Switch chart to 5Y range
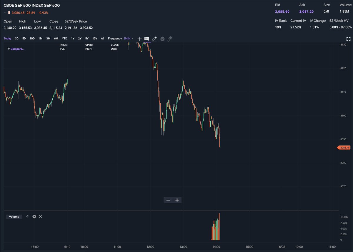 pos(87,39)
